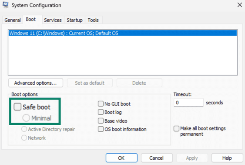This screenshot has height=165, width=245.
Task: Go to the Startup tab
Action: [74, 20]
